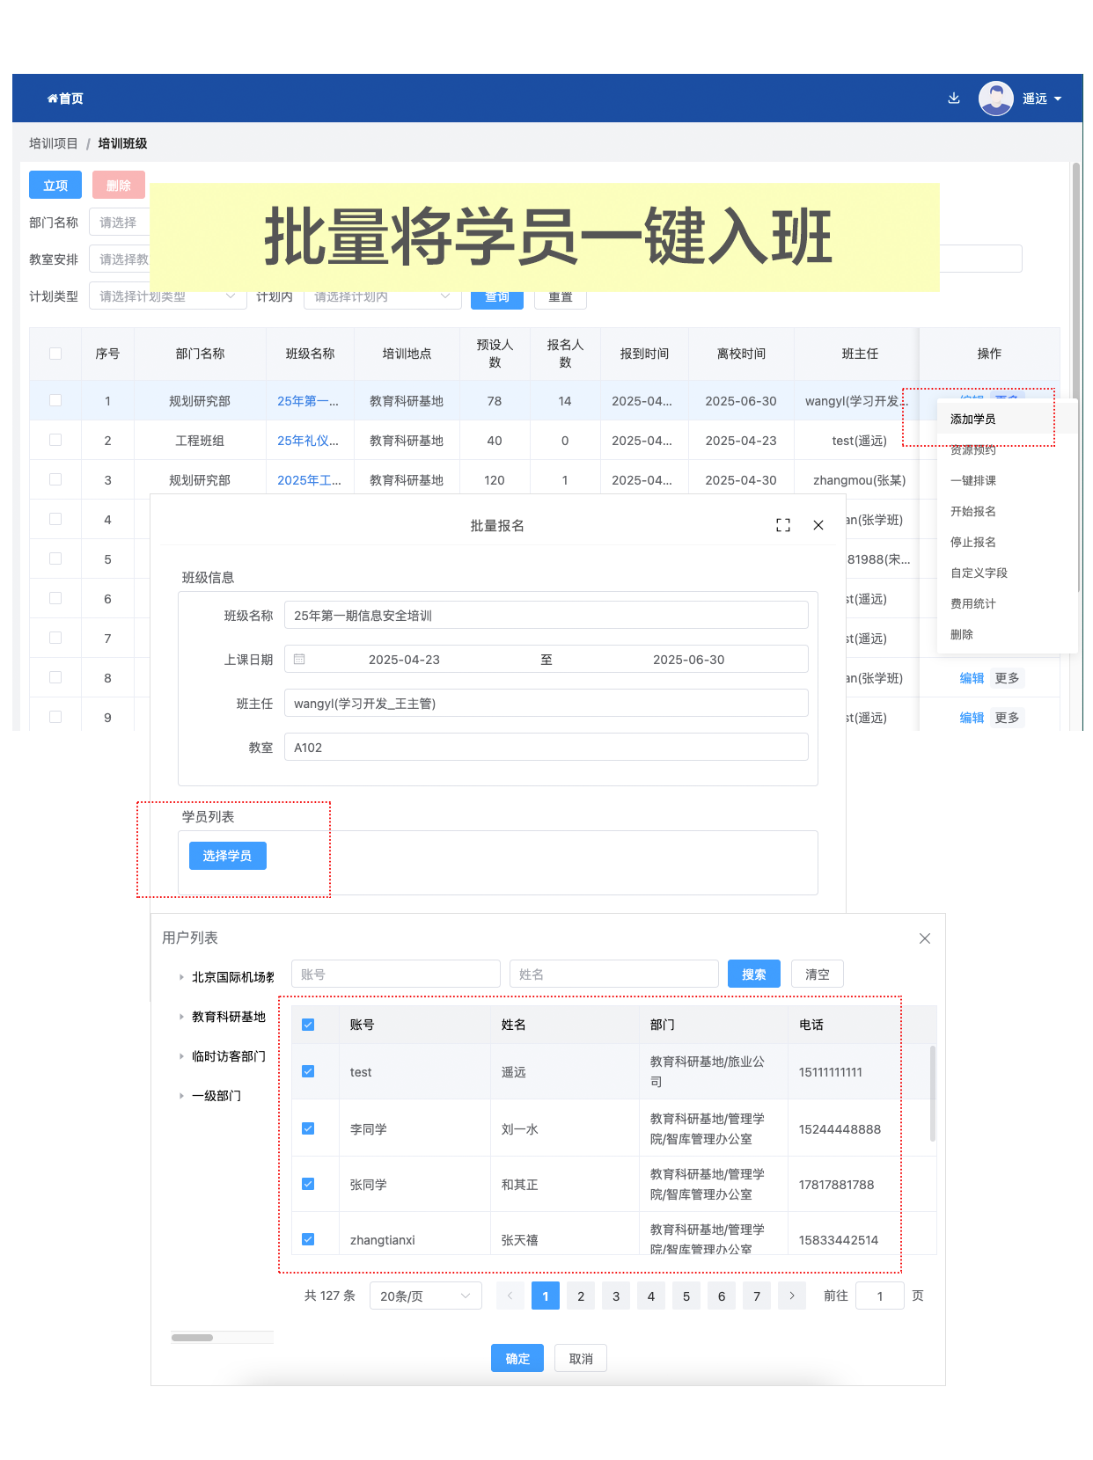Viewport: 1093px width, 1460px height.
Task: Uncheck the checkbox for account test
Action: click(x=308, y=1071)
